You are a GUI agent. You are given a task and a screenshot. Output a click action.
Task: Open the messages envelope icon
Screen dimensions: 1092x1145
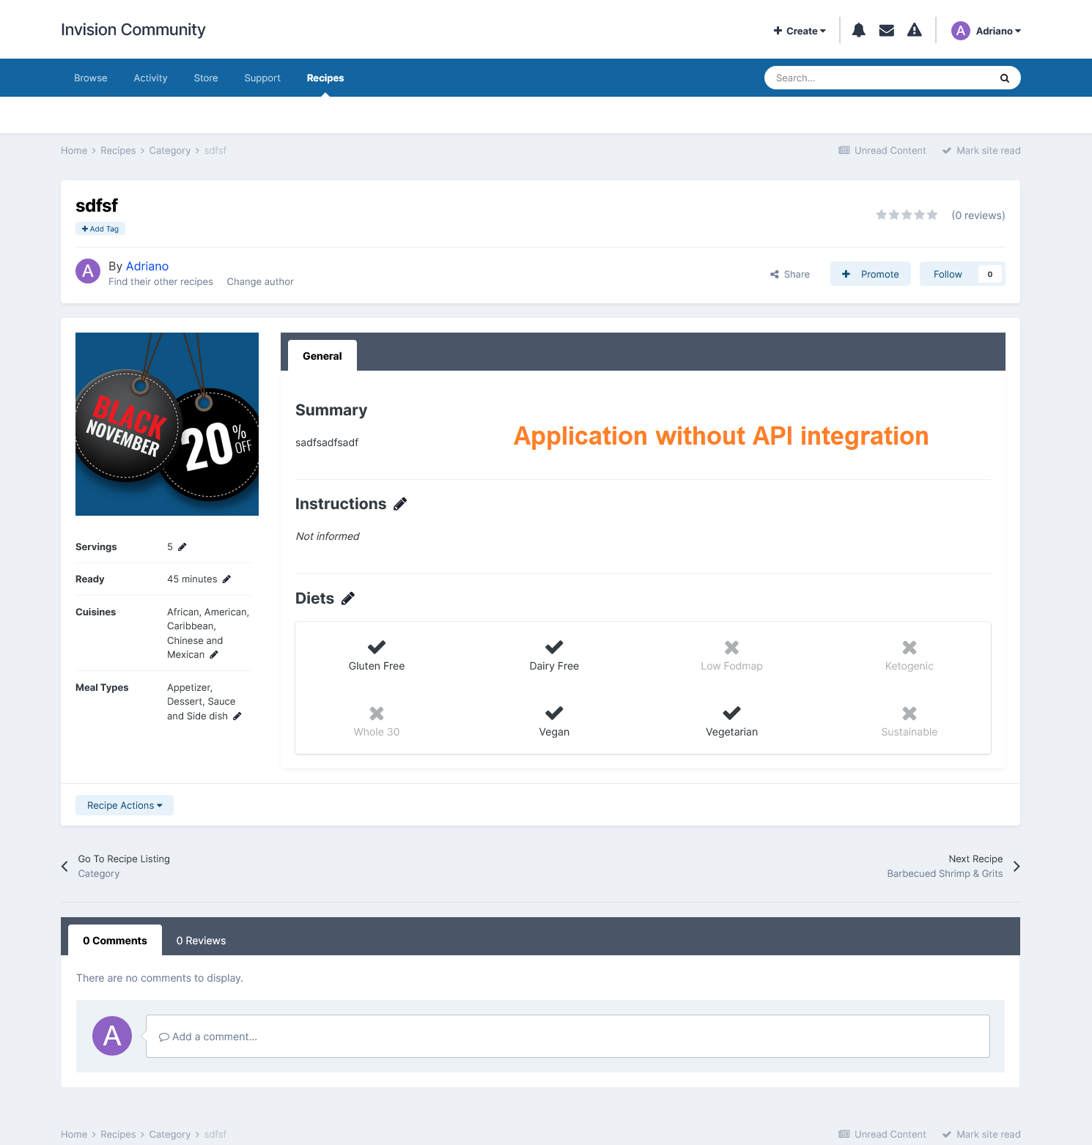(x=886, y=30)
